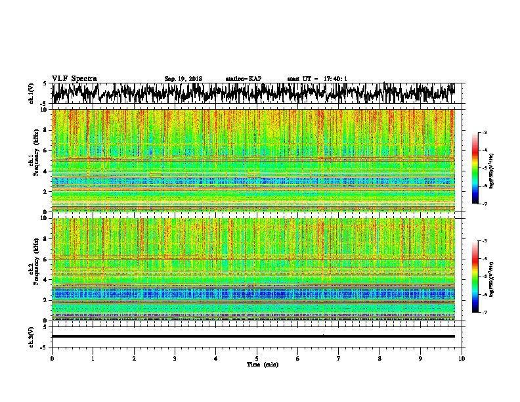The height and width of the screenshot is (402, 520).
Task: Click the "station=KAP" header label
Action: 244,79
